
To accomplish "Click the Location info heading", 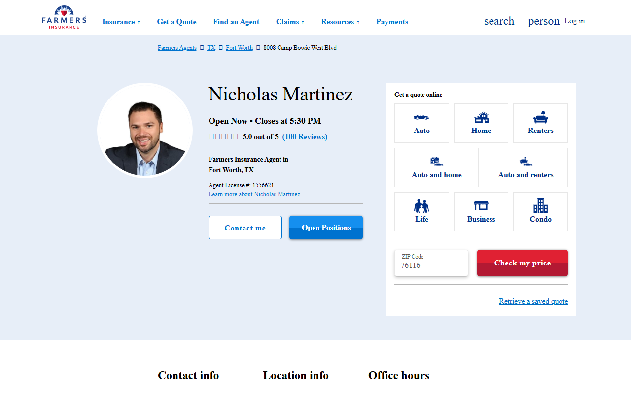I will pyautogui.click(x=296, y=375).
